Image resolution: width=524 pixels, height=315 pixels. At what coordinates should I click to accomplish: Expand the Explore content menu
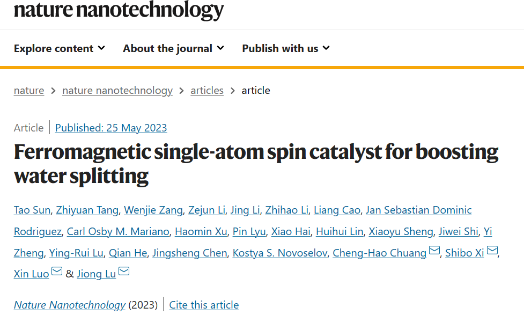(x=60, y=48)
